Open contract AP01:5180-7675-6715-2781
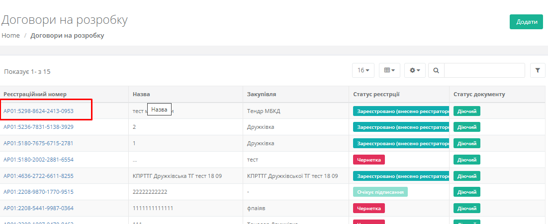 click(x=38, y=143)
